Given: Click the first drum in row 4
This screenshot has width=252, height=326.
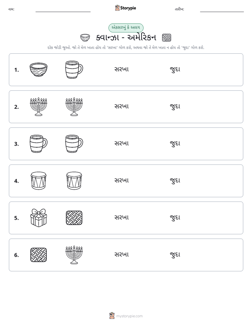Looking at the screenshot, I should [38, 181].
